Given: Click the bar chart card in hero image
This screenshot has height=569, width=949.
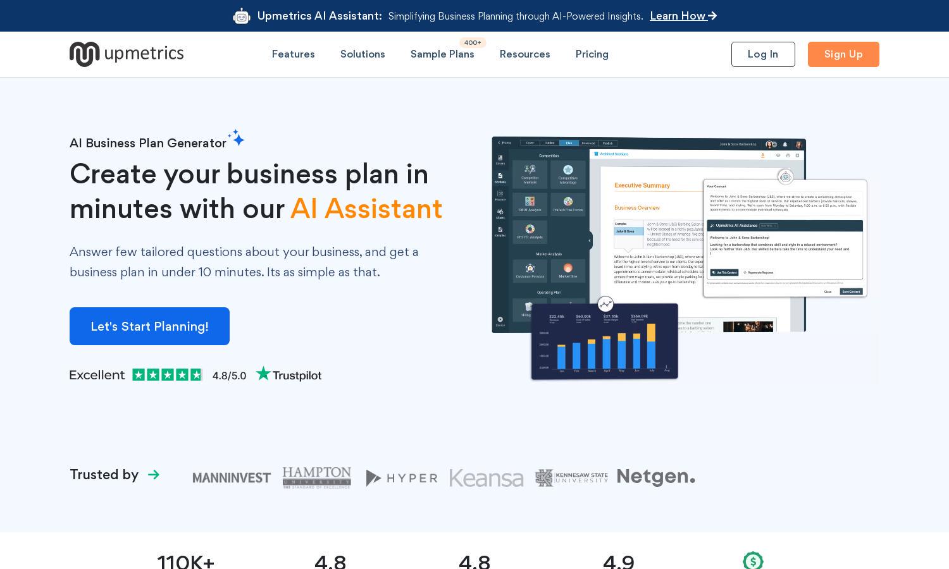Looking at the screenshot, I should coord(604,341).
